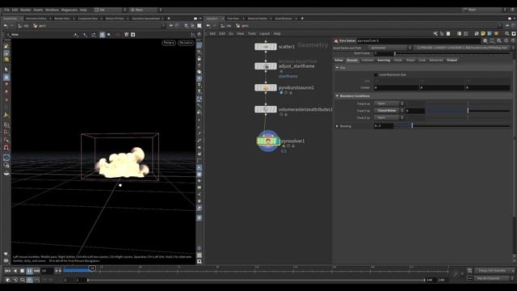Switch to the Setup tab

[x=339, y=60]
